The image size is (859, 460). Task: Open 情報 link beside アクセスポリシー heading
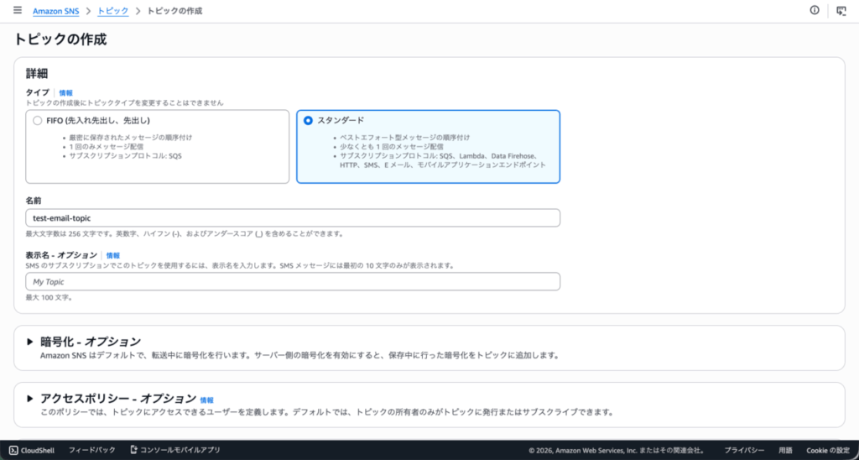pyautogui.click(x=206, y=400)
